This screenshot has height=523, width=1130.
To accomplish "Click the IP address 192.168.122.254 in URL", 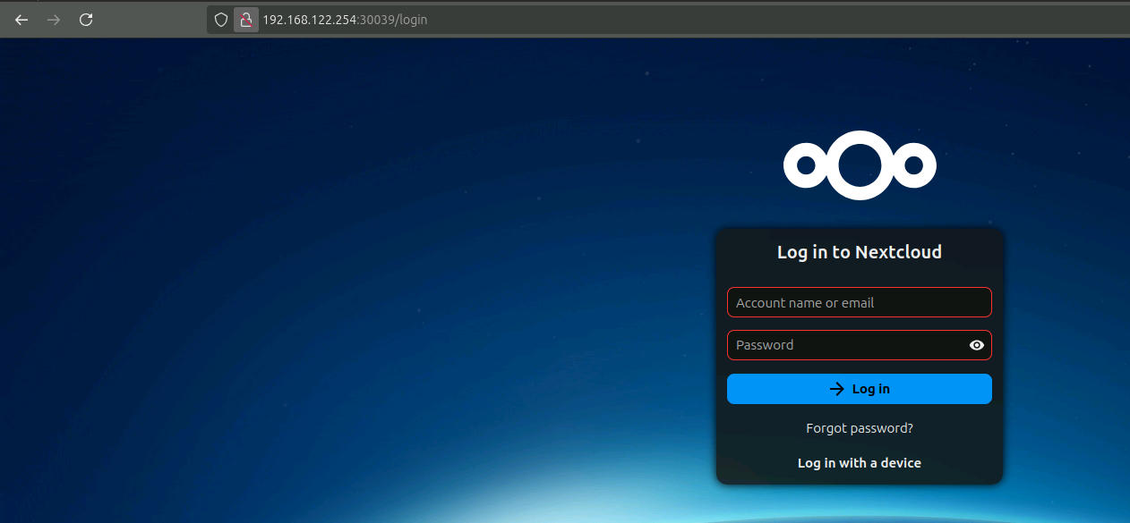I will (309, 20).
